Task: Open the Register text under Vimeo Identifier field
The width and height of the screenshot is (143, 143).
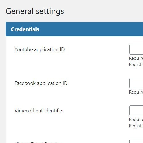Action: click(136, 126)
